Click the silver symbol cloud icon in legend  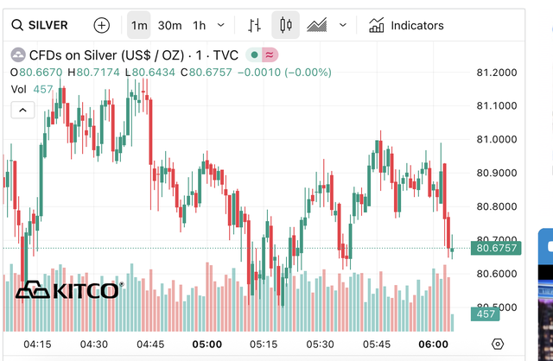[x=17, y=54]
